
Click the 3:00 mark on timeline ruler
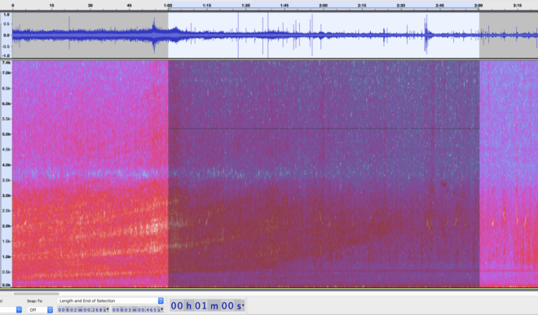click(478, 6)
